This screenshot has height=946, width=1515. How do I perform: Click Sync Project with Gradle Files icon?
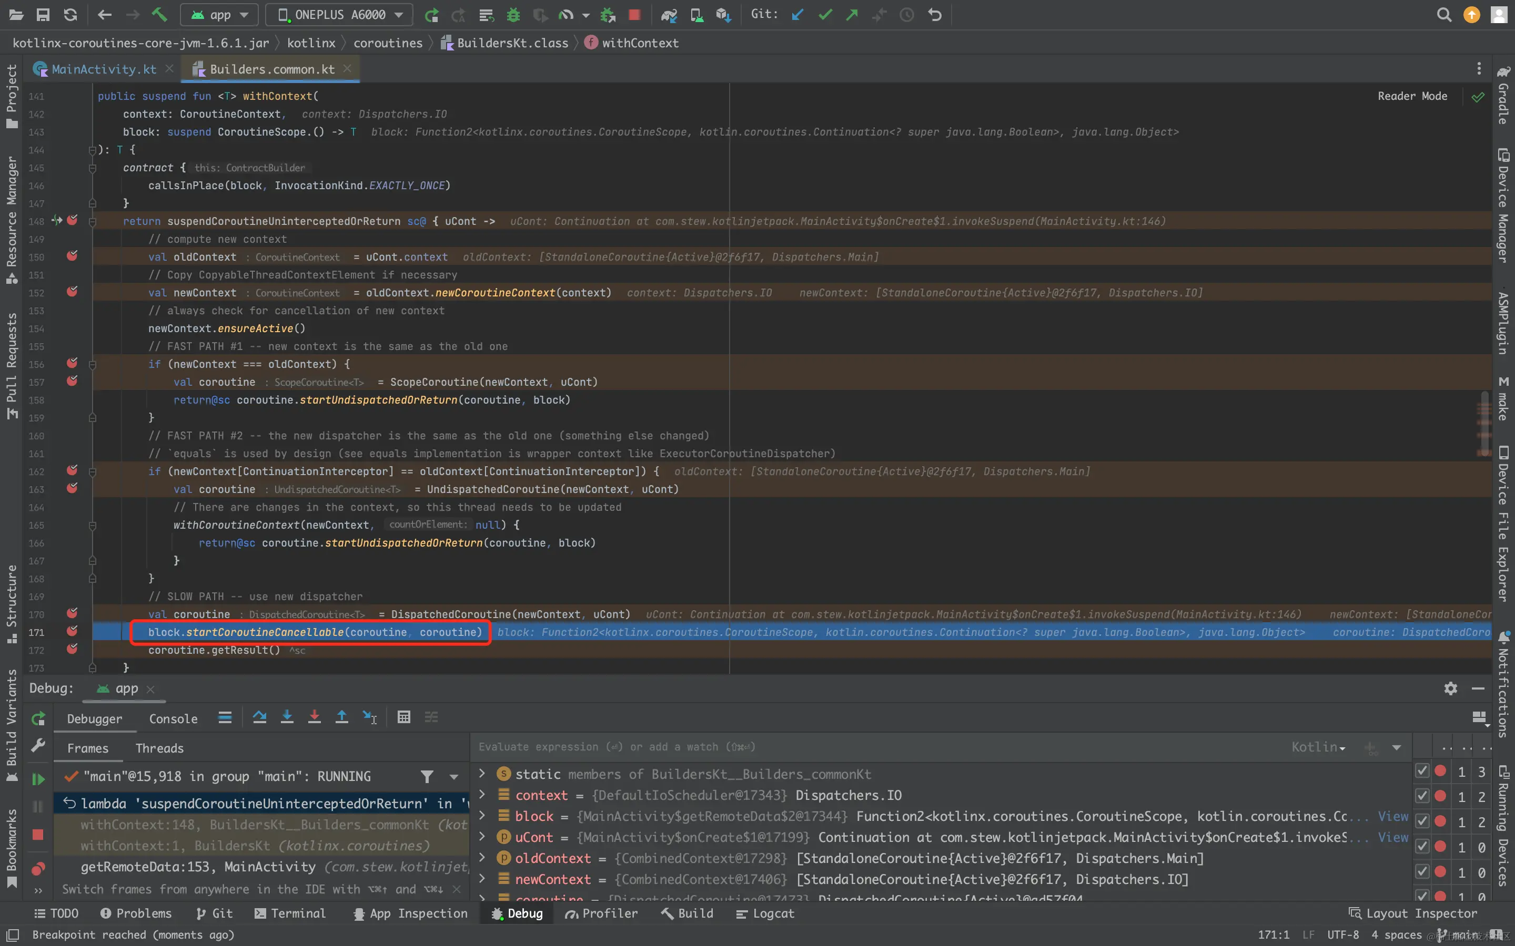669,15
